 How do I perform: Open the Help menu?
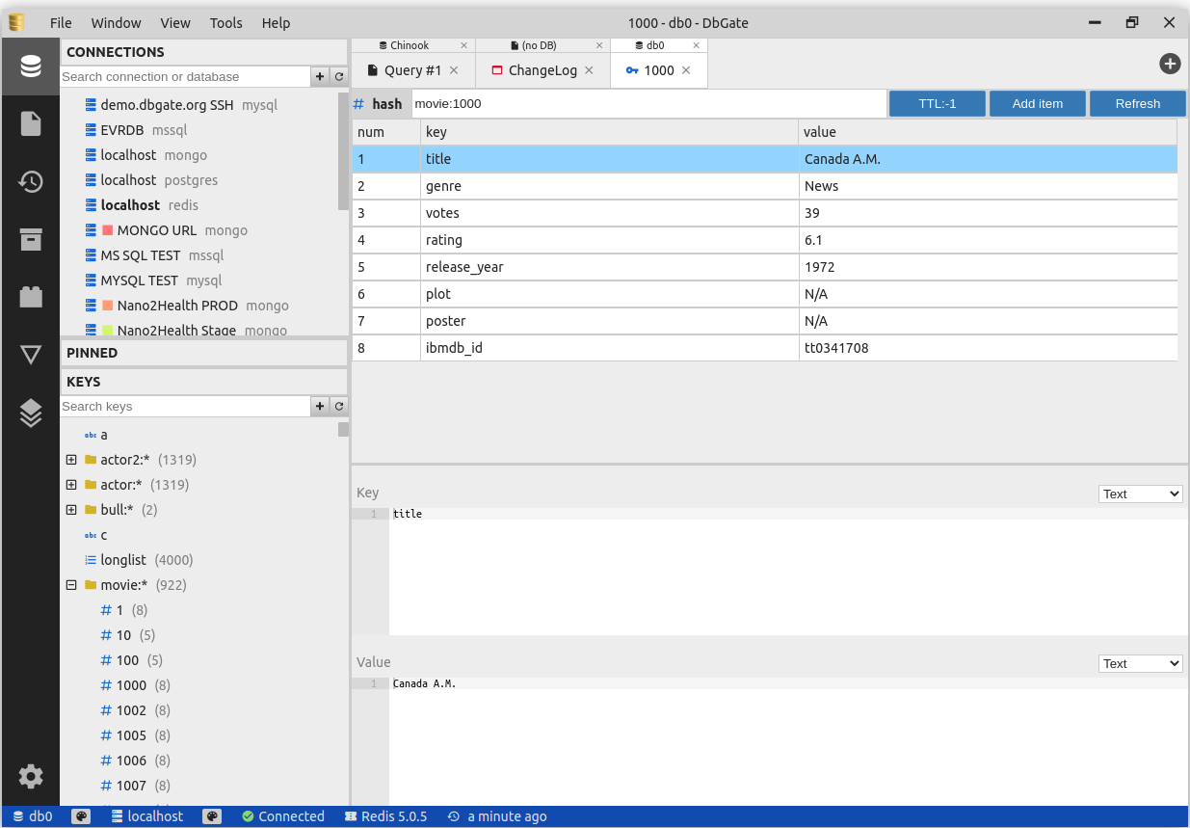pyautogui.click(x=276, y=22)
